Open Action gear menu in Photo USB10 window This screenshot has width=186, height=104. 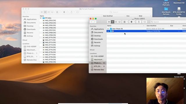coord(132,22)
